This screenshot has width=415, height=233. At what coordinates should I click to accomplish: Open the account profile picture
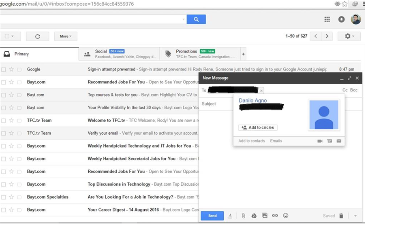click(356, 19)
